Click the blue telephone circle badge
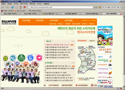This screenshot has width=125, height=90. click(30, 58)
